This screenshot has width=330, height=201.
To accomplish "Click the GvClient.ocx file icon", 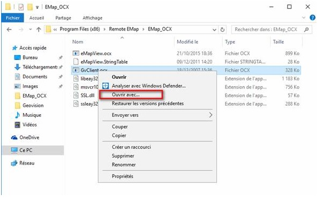I will (76, 70).
